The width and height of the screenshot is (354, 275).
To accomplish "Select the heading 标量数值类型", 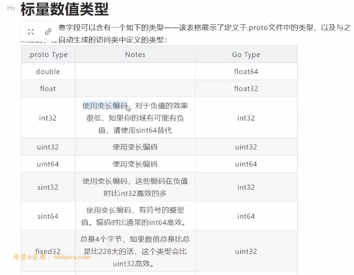I will pyautogui.click(x=65, y=9).
